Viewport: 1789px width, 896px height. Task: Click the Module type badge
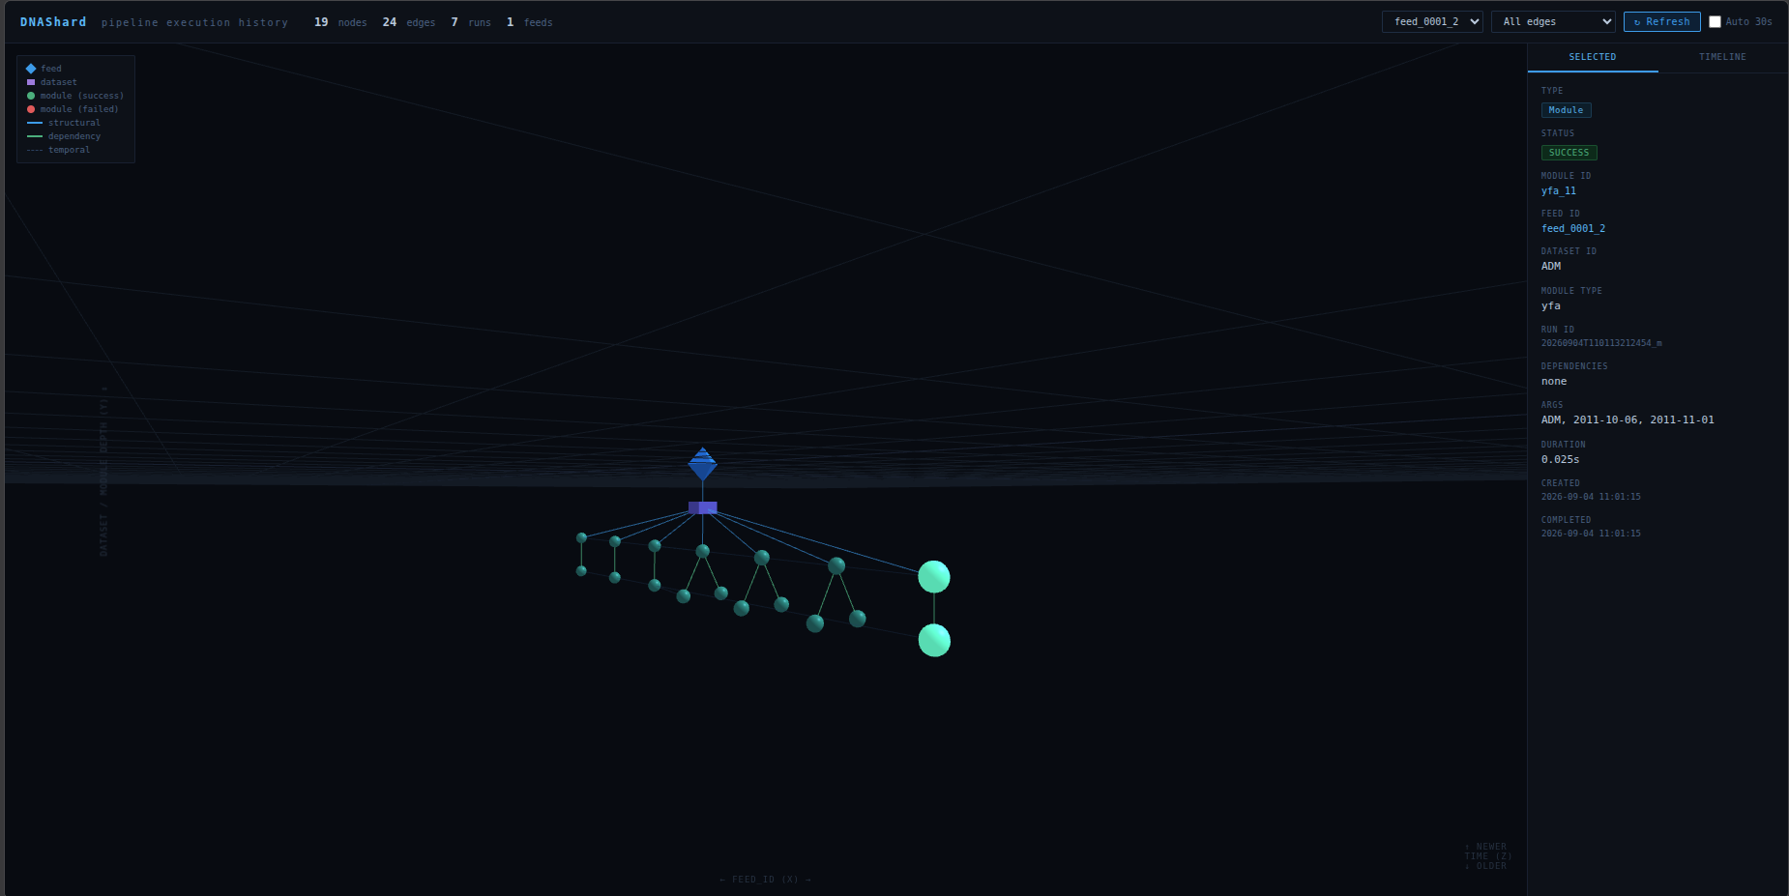point(1566,110)
